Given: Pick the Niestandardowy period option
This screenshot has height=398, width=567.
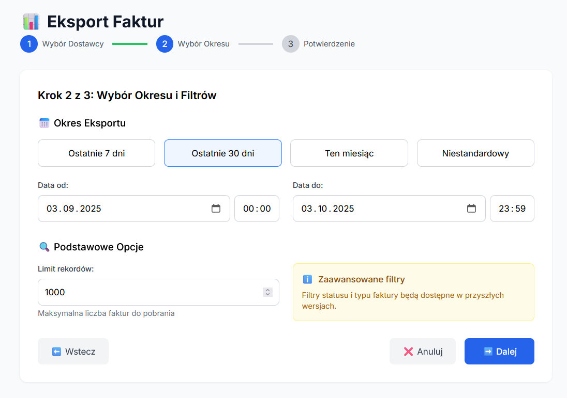Looking at the screenshot, I should coord(475,153).
